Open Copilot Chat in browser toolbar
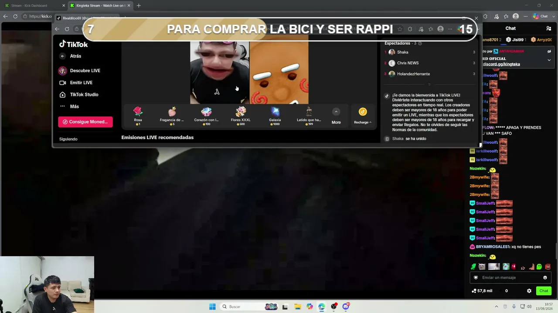This screenshot has height=313, width=558. pyautogui.click(x=541, y=17)
